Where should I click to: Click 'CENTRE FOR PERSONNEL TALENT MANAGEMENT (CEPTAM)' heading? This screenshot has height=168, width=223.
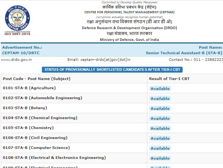129,12
